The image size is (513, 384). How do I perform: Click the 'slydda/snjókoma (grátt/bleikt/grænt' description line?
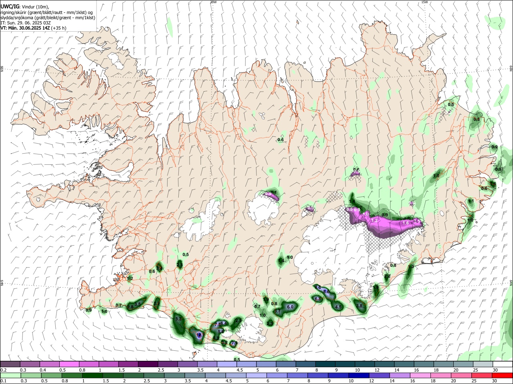[x=48, y=18]
